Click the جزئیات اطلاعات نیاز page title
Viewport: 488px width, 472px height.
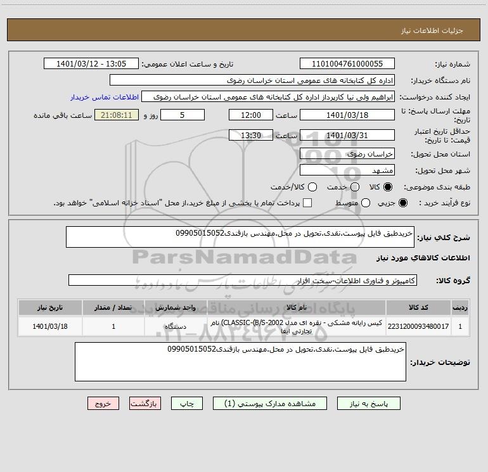[x=432, y=30]
